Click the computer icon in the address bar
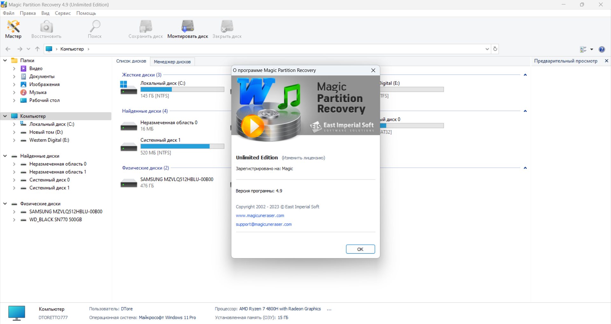Viewport: 611px width, 324px height. click(x=49, y=49)
